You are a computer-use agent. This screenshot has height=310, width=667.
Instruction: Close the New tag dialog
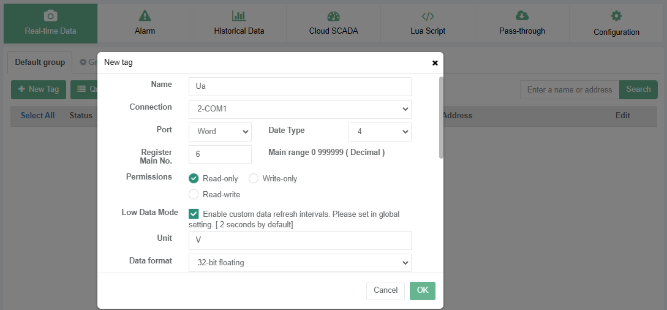pyautogui.click(x=435, y=62)
